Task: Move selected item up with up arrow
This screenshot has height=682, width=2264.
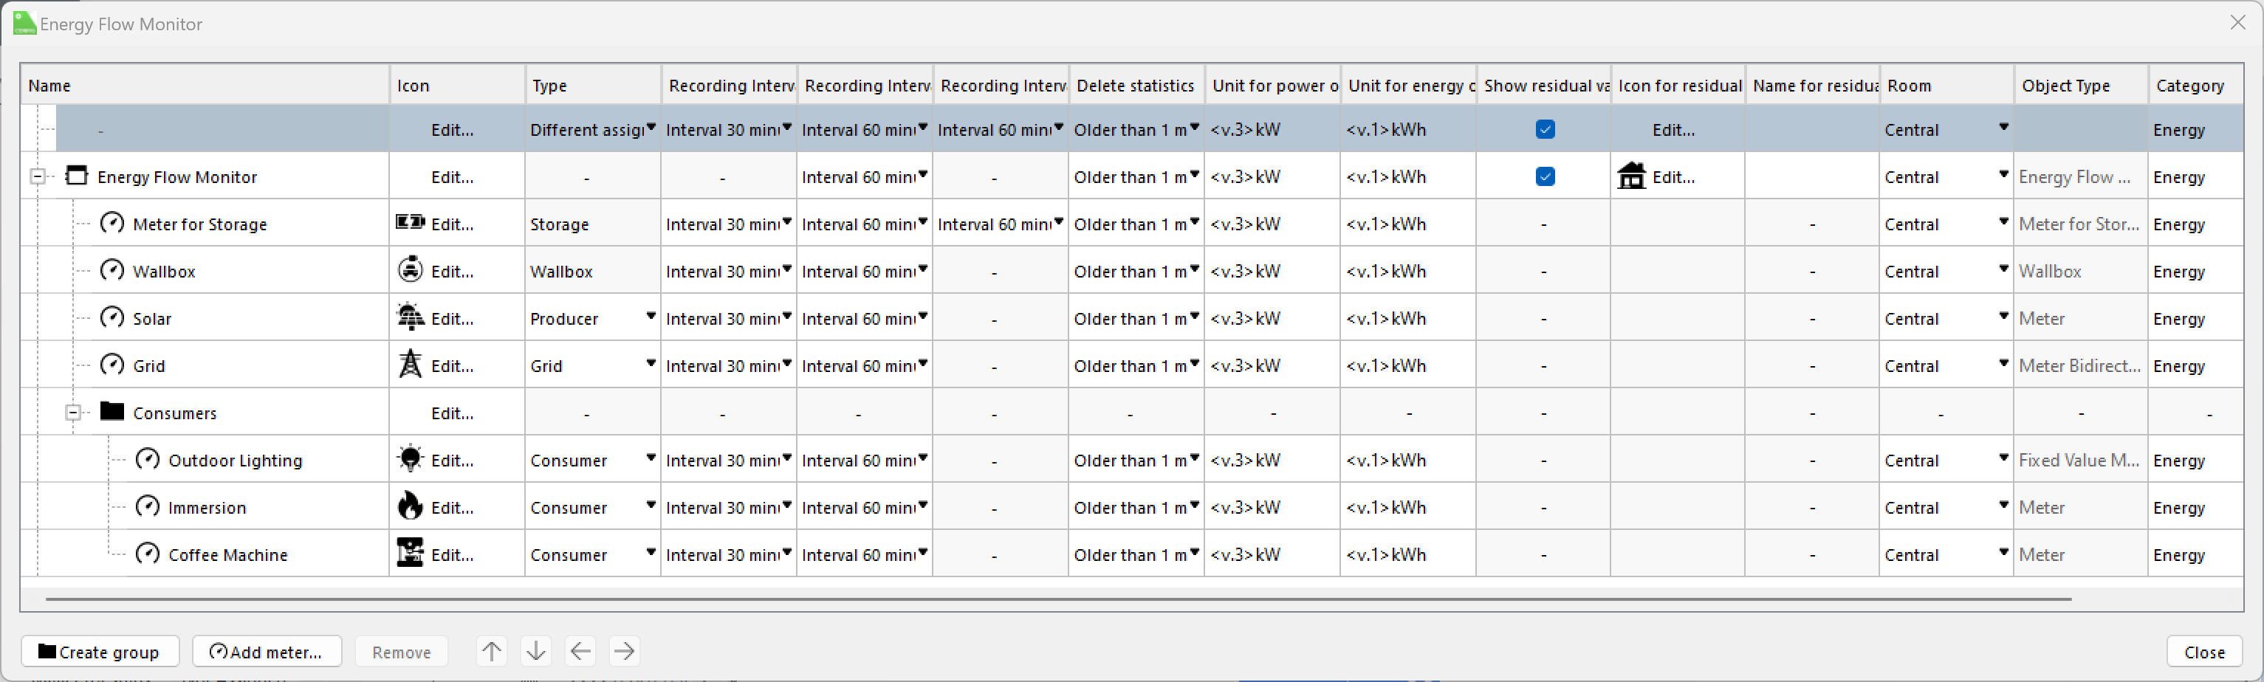Action: [491, 651]
